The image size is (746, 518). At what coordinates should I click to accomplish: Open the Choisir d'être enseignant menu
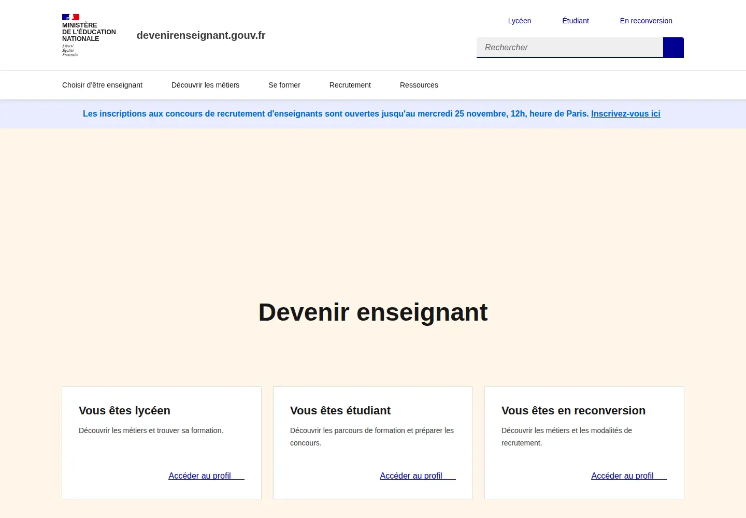pos(102,85)
